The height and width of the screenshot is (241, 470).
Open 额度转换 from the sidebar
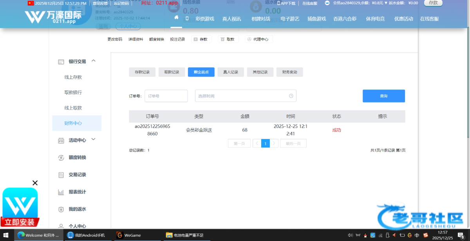(x=77, y=158)
